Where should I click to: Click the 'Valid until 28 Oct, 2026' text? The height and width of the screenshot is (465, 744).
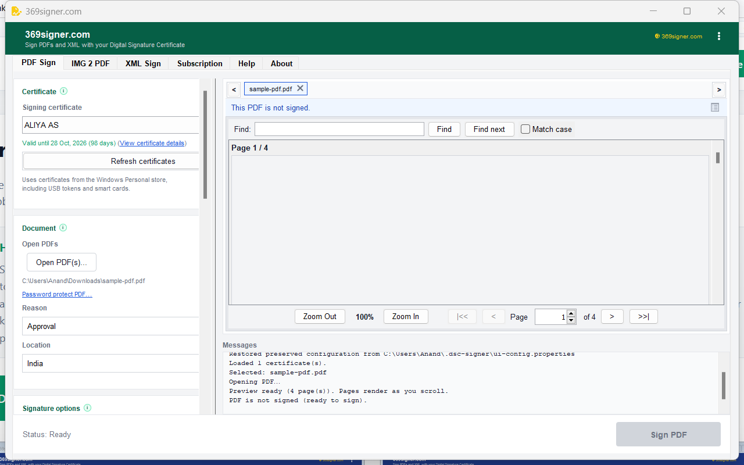69,143
